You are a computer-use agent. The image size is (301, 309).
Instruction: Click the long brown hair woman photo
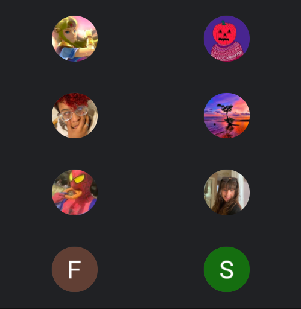(x=227, y=193)
